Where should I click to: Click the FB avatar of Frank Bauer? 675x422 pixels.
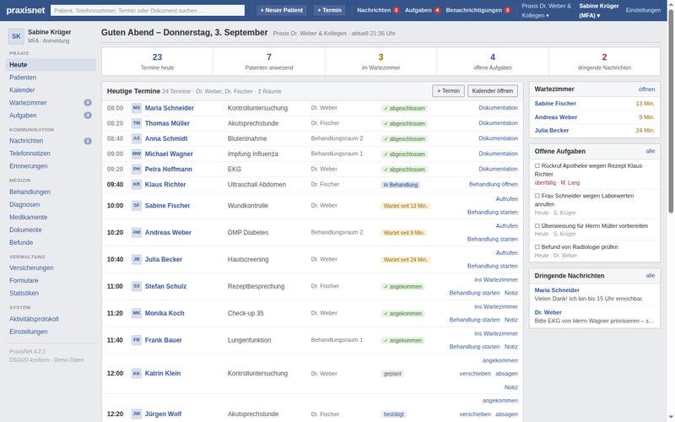tap(137, 340)
